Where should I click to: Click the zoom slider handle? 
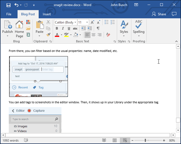[145, 140]
